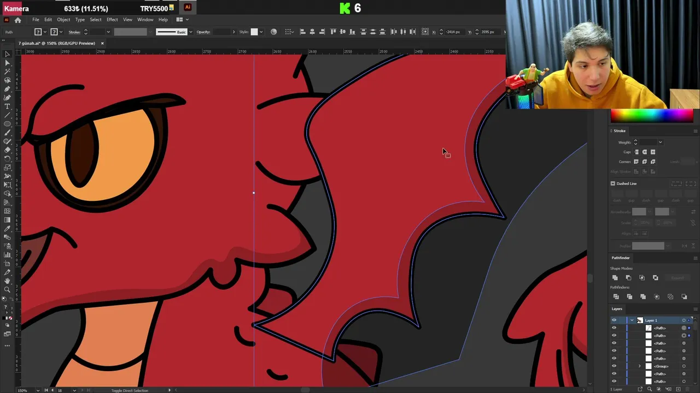The width and height of the screenshot is (700, 393).
Task: Choose the Type tool
Action: pyautogui.click(x=7, y=106)
